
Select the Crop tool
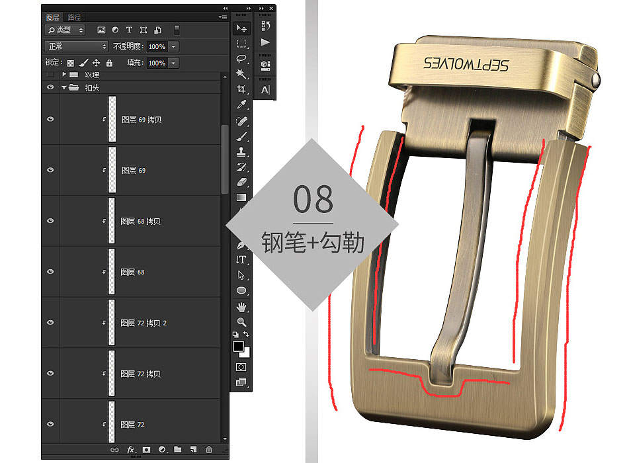pyautogui.click(x=241, y=89)
